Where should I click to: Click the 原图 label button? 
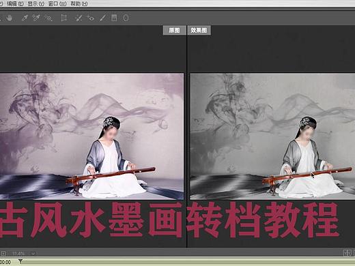click(174, 30)
